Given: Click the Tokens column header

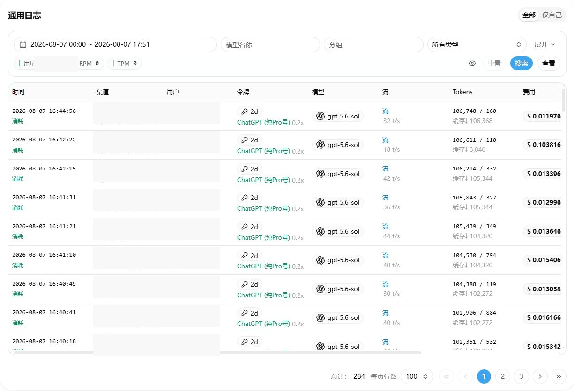Looking at the screenshot, I should (x=462, y=92).
